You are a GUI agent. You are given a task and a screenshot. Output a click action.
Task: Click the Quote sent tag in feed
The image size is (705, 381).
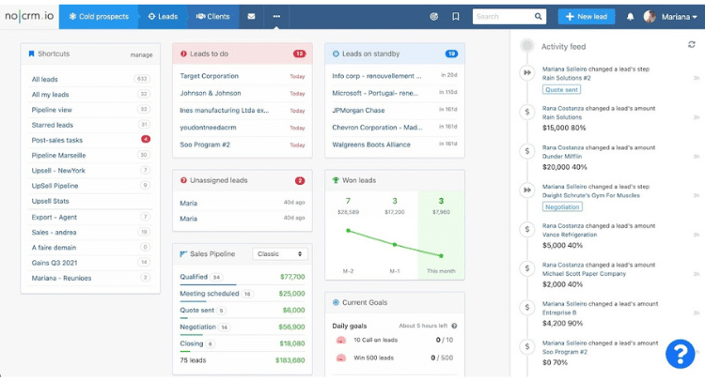point(561,90)
